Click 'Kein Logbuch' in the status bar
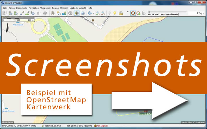This screenshot has width=207, height=129. [102, 126]
